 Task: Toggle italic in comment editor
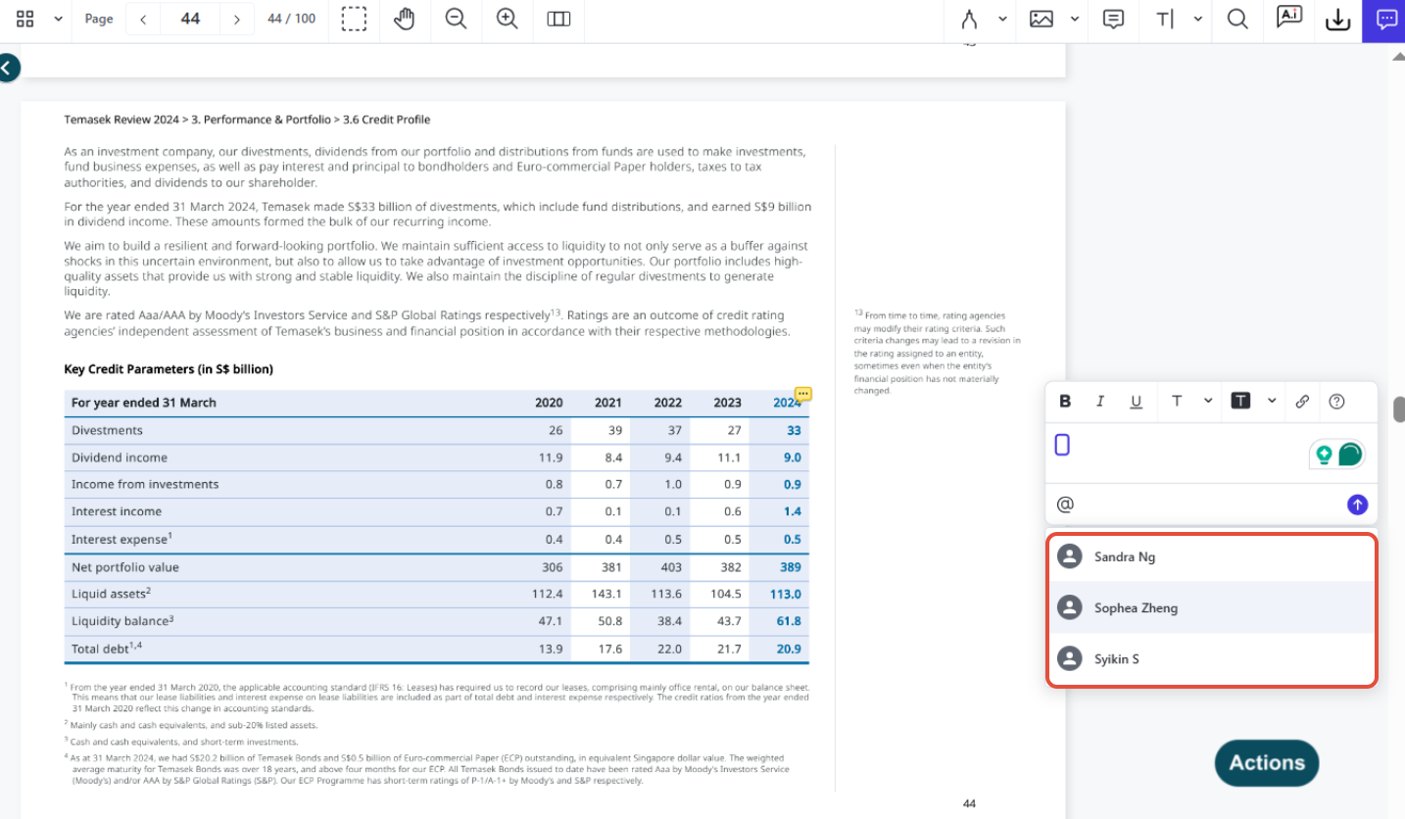coord(1100,401)
